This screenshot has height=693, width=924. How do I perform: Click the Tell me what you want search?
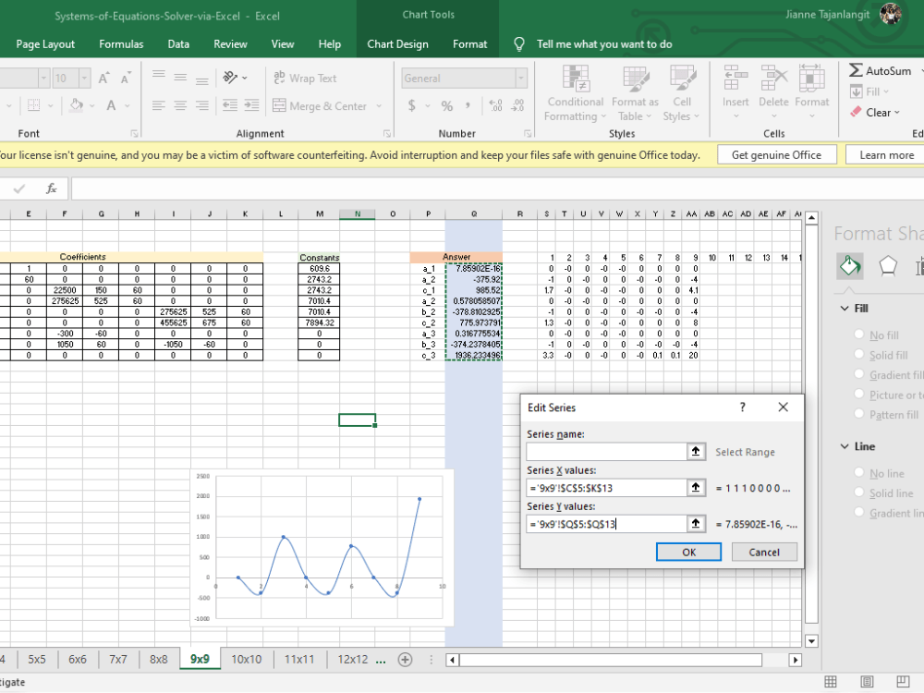point(604,44)
